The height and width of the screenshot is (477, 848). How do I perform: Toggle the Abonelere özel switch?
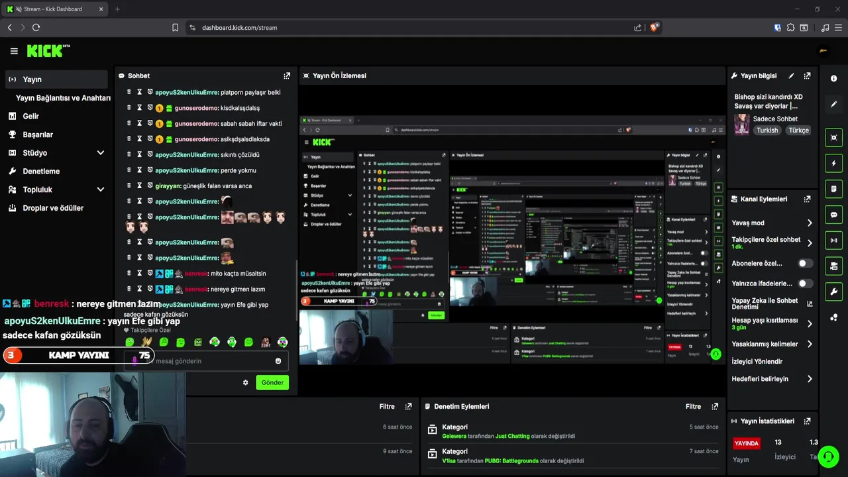(805, 264)
